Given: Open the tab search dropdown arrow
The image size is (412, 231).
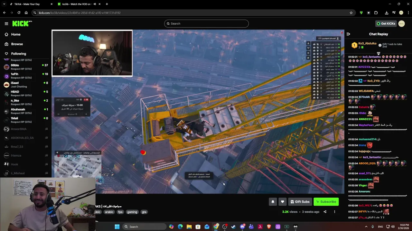Looking at the screenshot, I should click(x=4, y=4).
